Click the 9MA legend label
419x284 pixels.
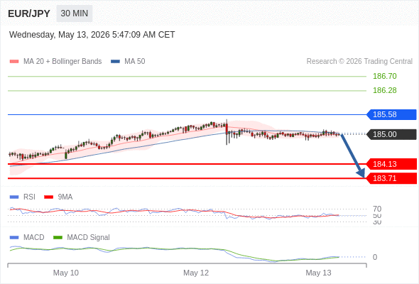tap(65, 197)
